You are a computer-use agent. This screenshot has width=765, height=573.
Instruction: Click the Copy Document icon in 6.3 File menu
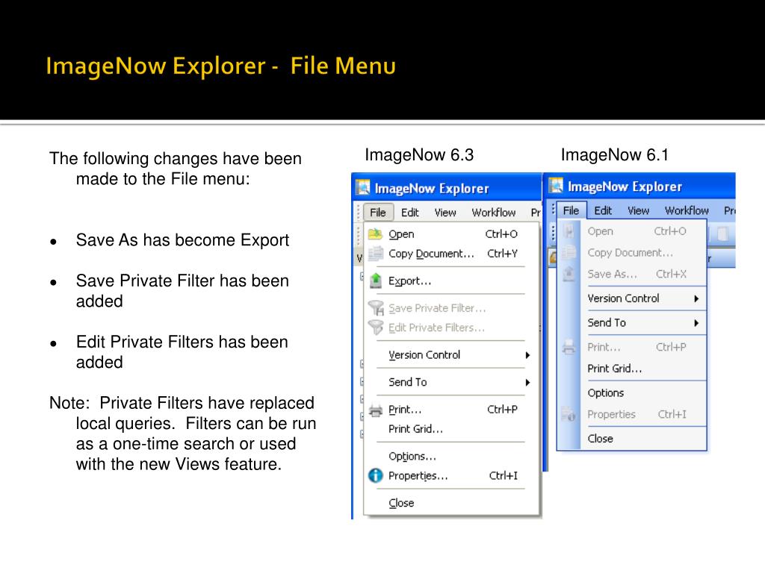pyautogui.click(x=375, y=254)
